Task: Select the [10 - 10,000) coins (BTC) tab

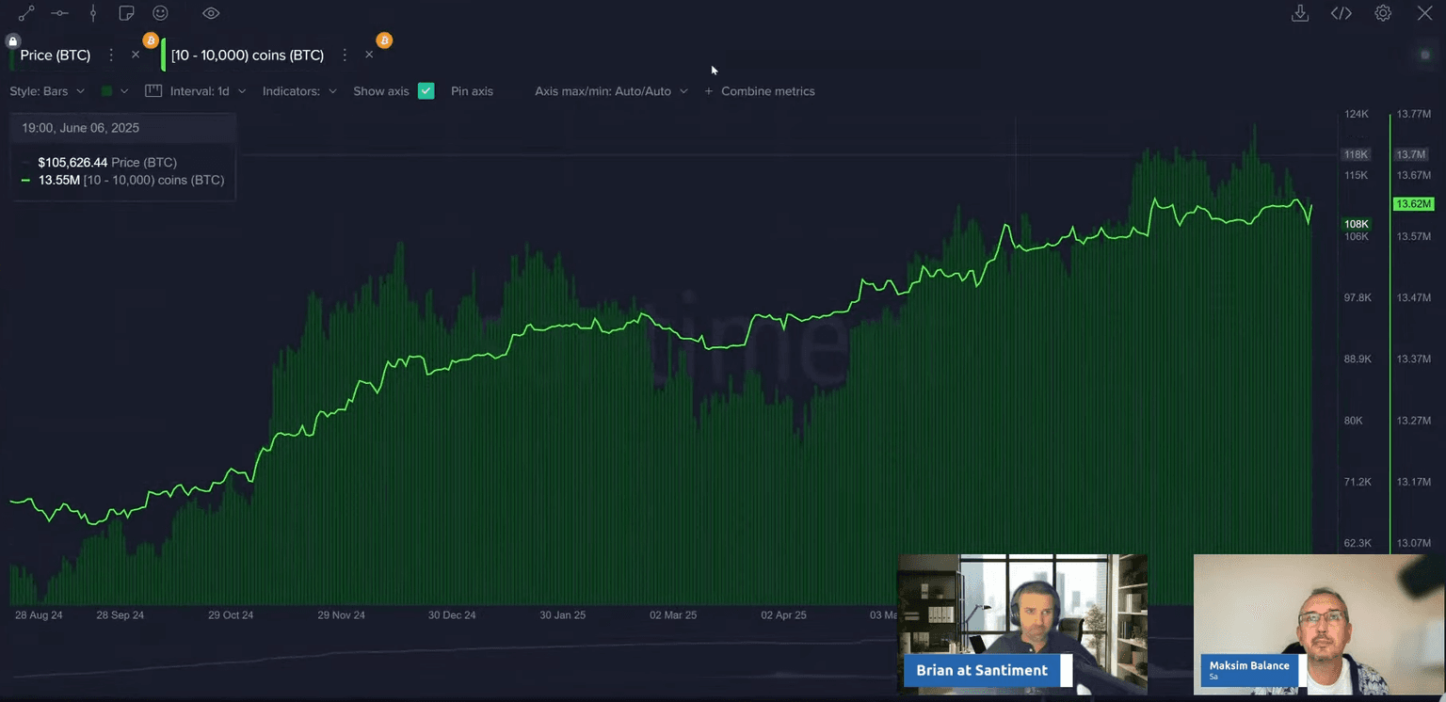Action: click(248, 56)
